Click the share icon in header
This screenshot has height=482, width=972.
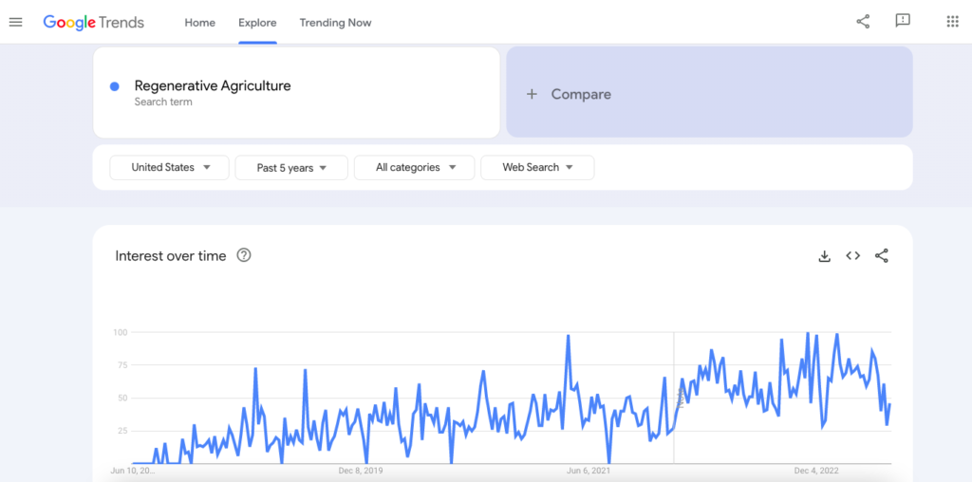click(x=863, y=22)
